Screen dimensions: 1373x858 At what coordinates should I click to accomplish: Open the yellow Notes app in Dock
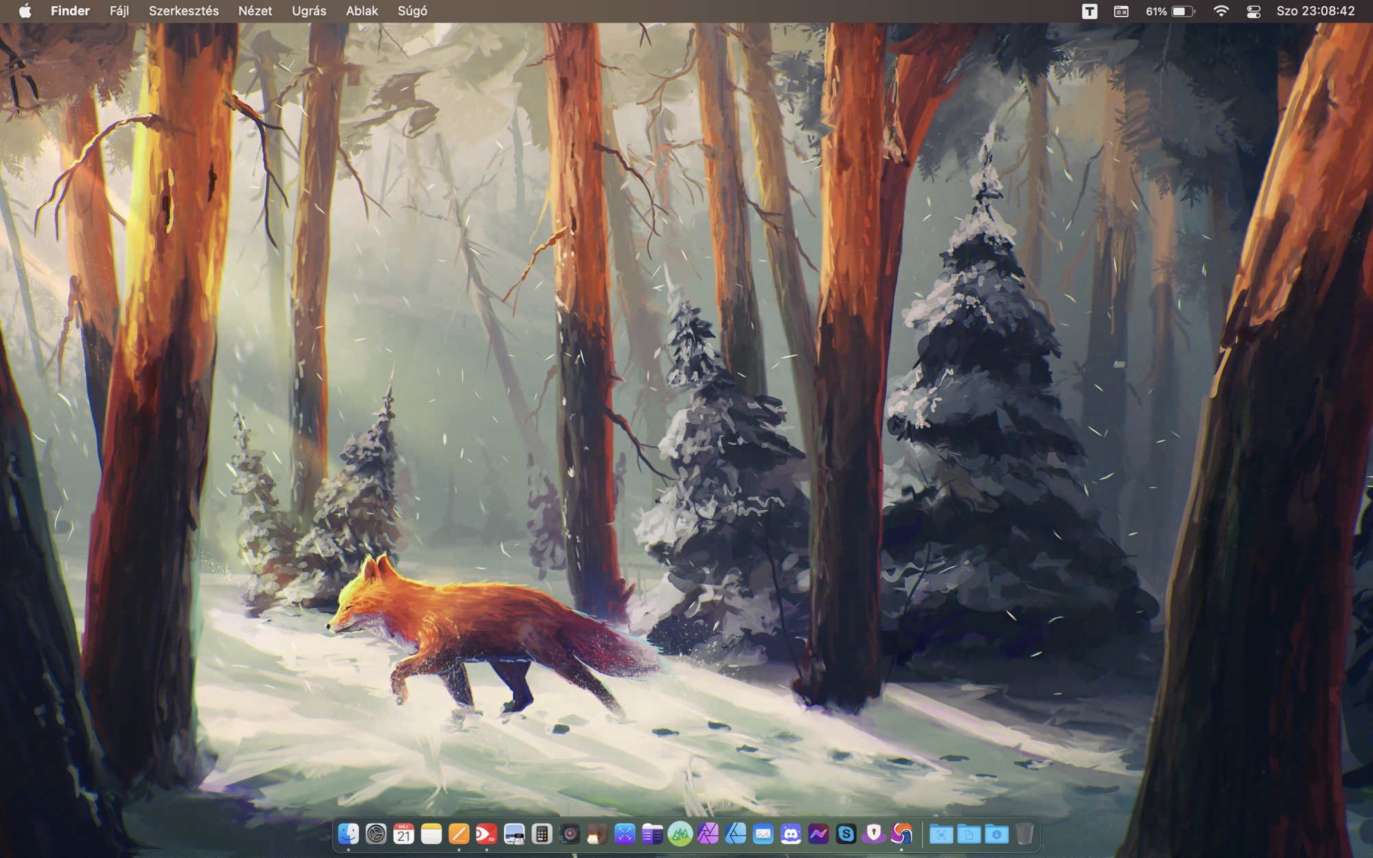[431, 834]
